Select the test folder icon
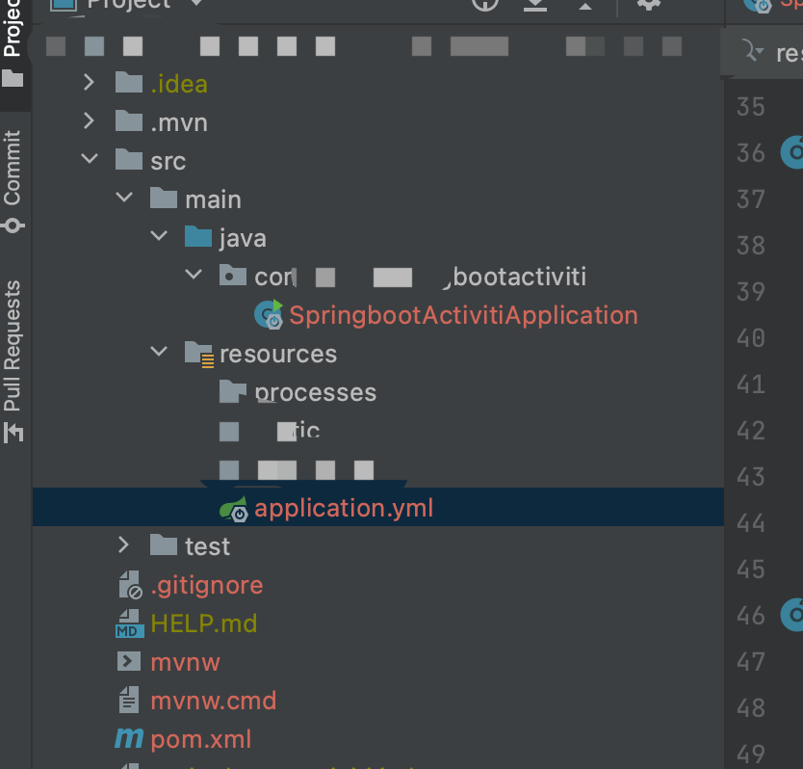The height and width of the screenshot is (769, 803). point(164,545)
